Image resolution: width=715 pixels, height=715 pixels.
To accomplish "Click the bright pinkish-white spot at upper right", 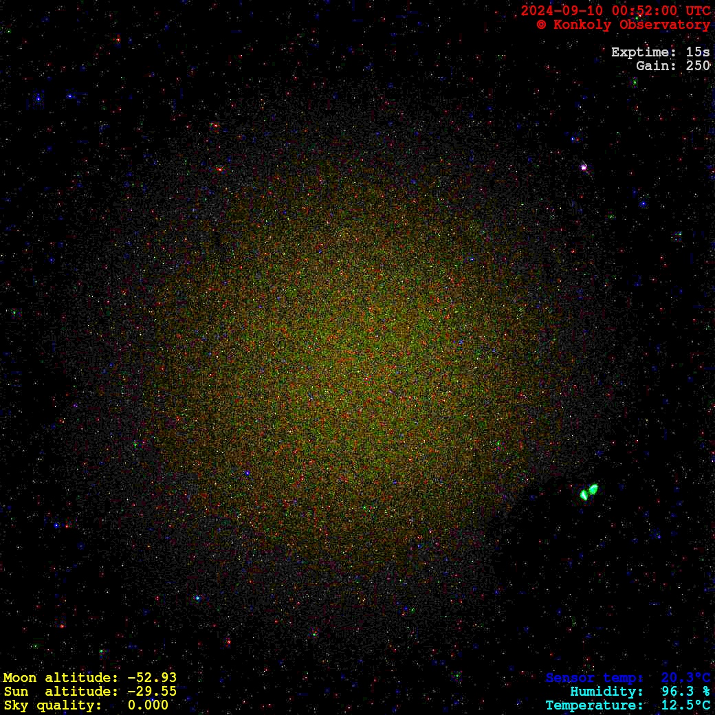I will point(584,167).
